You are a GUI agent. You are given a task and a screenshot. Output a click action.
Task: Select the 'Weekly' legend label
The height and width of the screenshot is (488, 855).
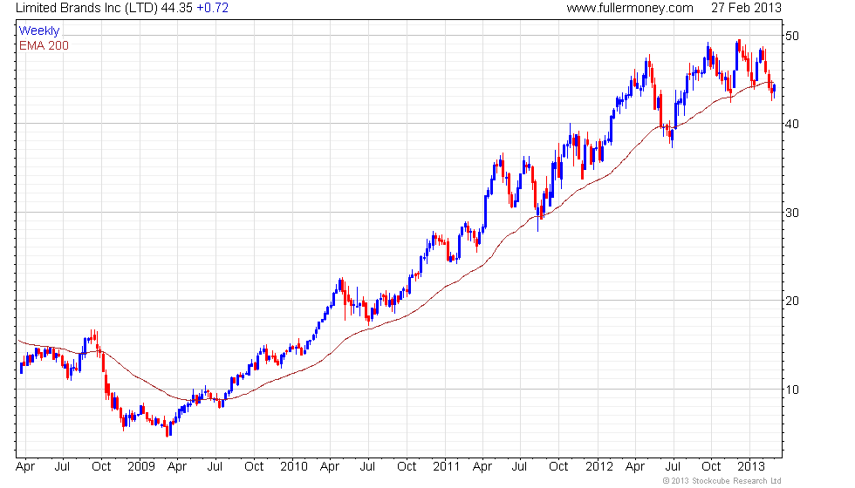tap(39, 31)
